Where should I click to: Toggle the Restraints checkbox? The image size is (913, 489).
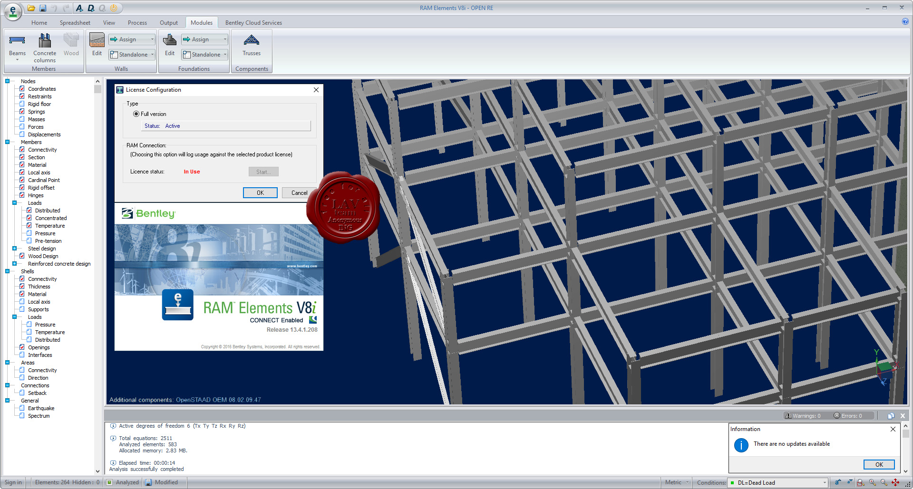click(x=22, y=96)
